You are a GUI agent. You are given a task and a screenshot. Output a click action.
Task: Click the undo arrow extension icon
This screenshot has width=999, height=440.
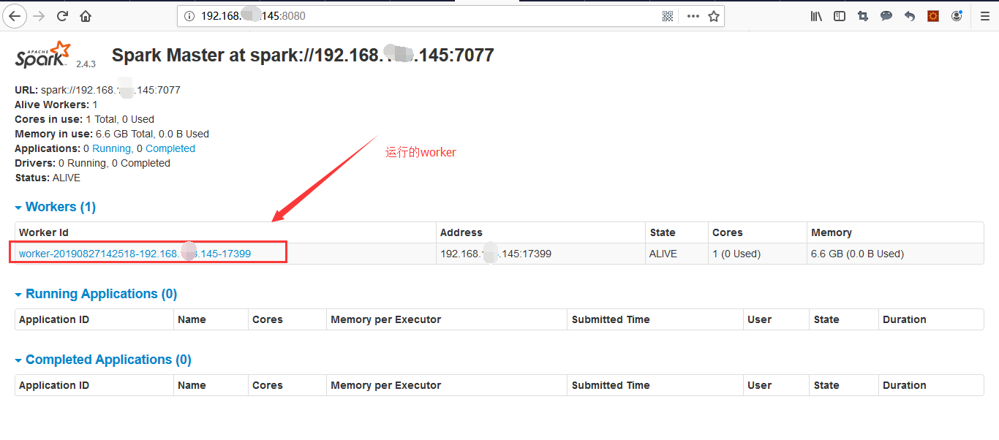point(910,16)
